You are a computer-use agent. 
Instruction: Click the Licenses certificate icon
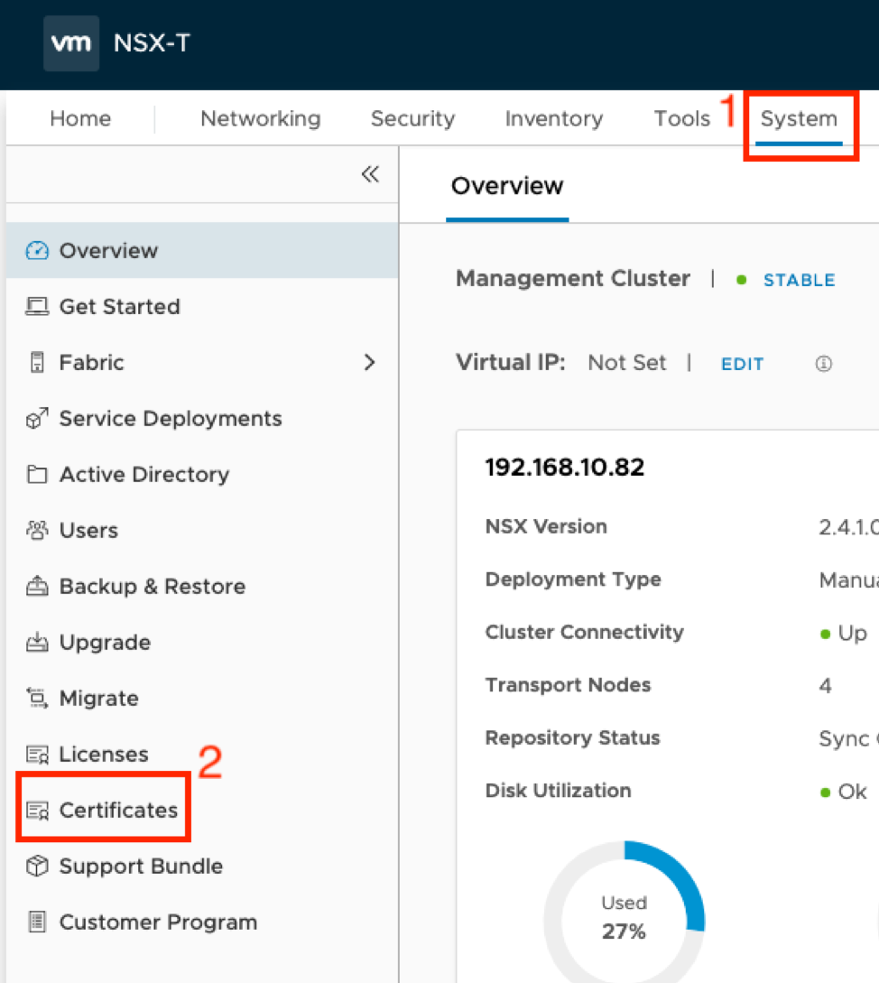[x=37, y=755]
